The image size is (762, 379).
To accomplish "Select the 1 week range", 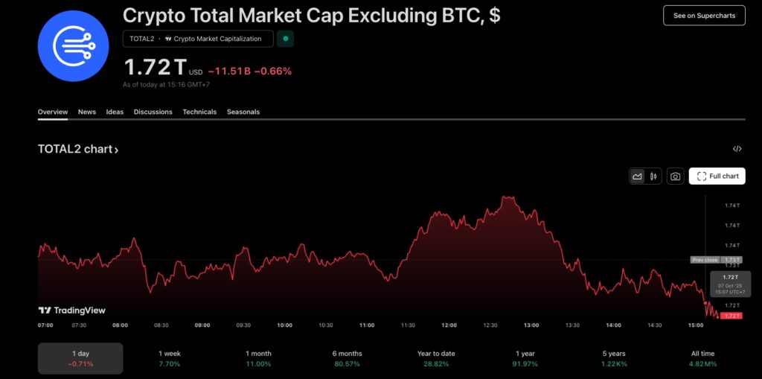I will coord(170,358).
